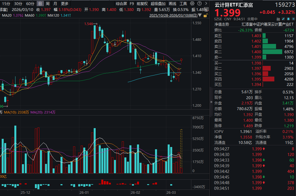
Task: Click the green plus icon for adding stock
Action: (x=293, y=19)
